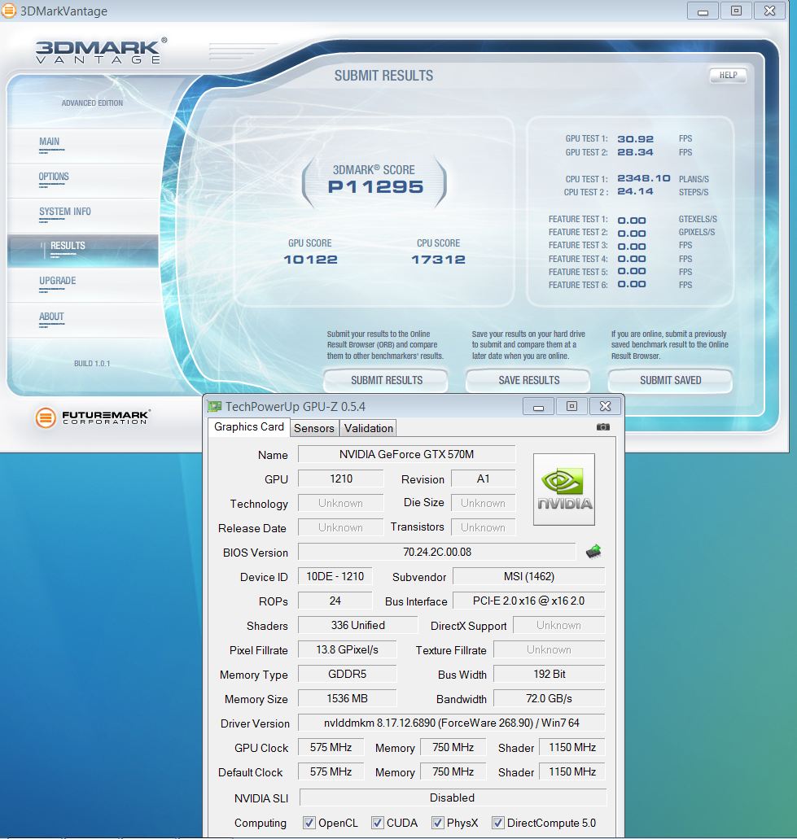
Task: Click the Memory Size field 1536 MB
Action: click(x=347, y=698)
